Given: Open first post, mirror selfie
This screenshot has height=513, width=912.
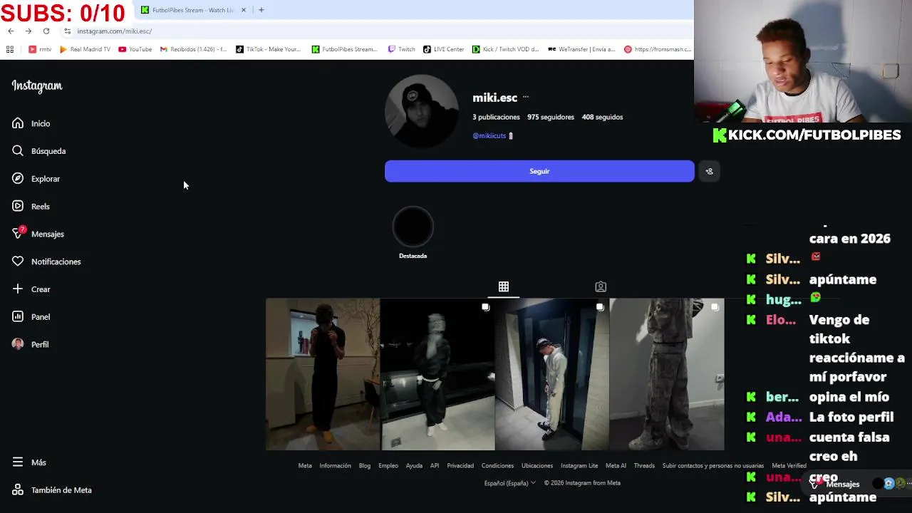Looking at the screenshot, I should pyautogui.click(x=323, y=375).
